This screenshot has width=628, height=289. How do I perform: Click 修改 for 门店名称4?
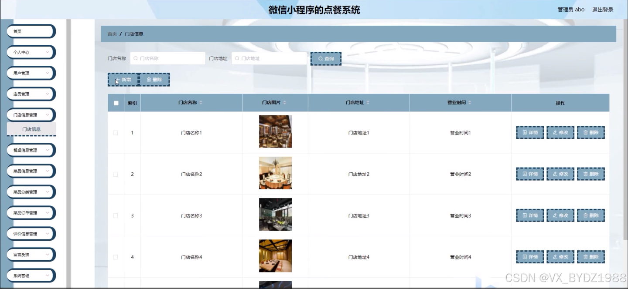560,257
